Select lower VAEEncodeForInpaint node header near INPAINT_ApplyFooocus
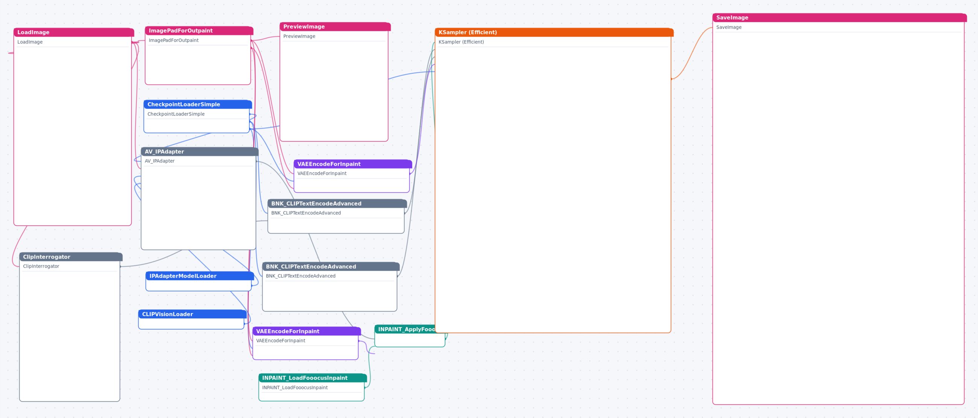Viewport: 978px width, 418px height. (307, 331)
